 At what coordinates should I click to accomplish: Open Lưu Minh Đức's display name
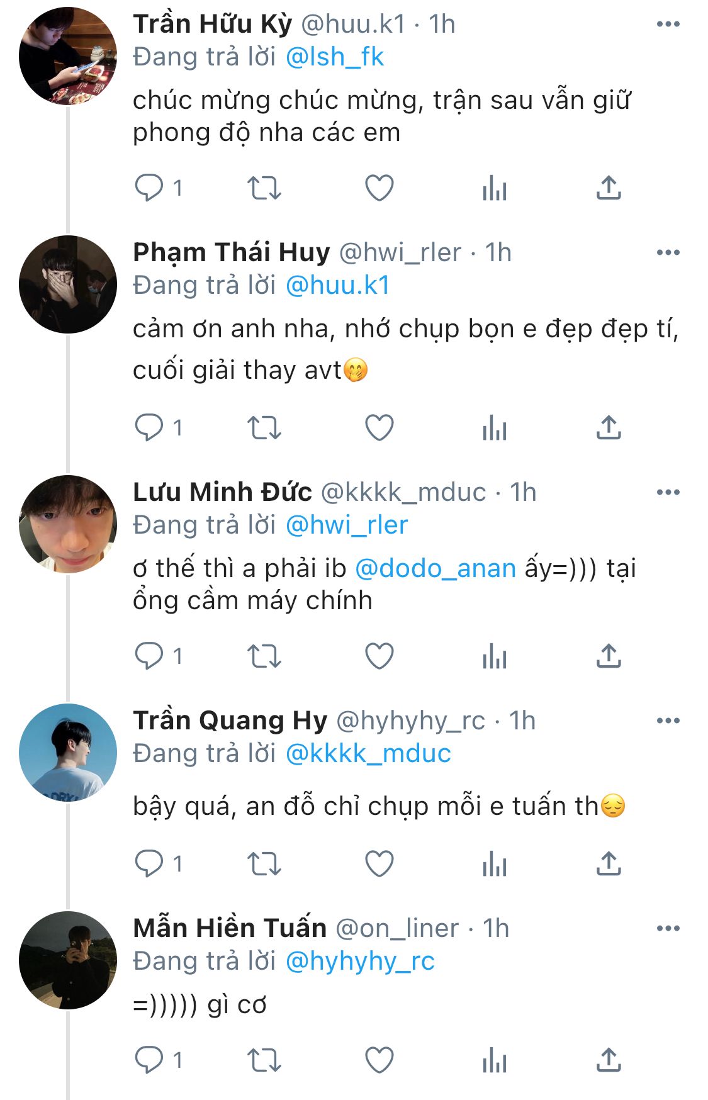(x=222, y=492)
